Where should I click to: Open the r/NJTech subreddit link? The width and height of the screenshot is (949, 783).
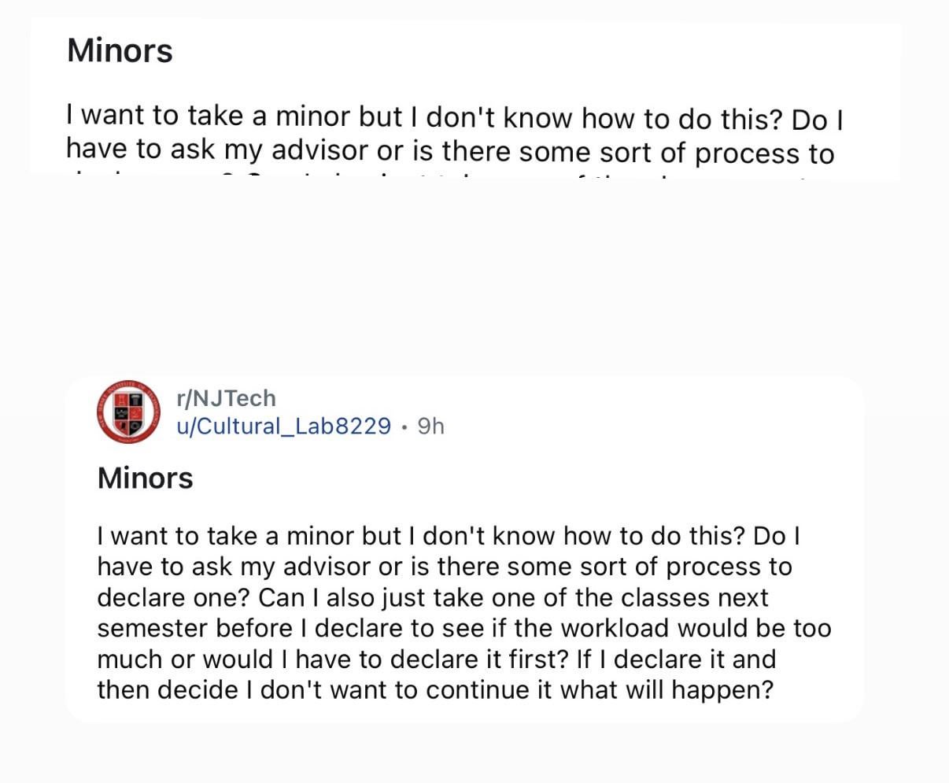(226, 398)
